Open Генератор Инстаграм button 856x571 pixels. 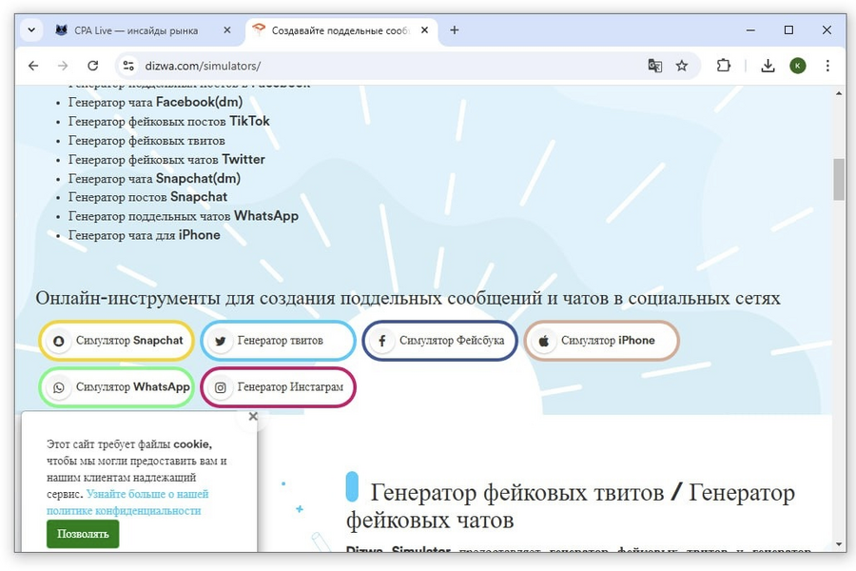pos(278,387)
